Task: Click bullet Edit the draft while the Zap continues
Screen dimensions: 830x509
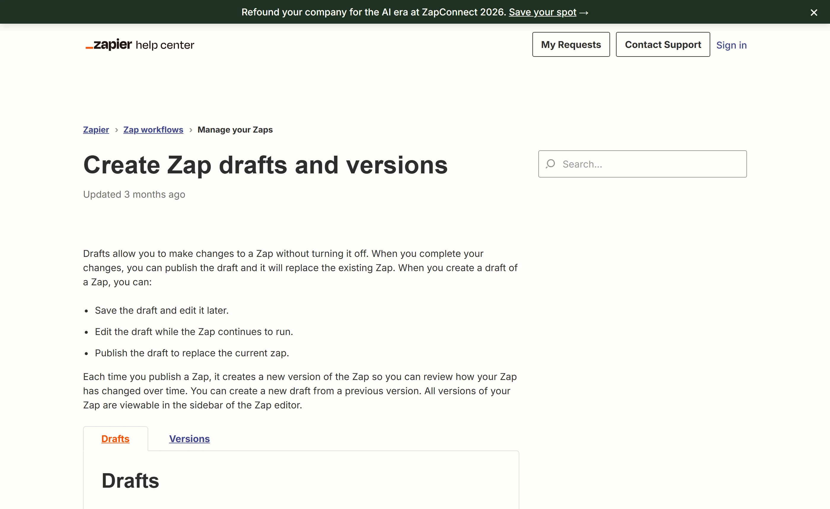Action: [x=194, y=332]
